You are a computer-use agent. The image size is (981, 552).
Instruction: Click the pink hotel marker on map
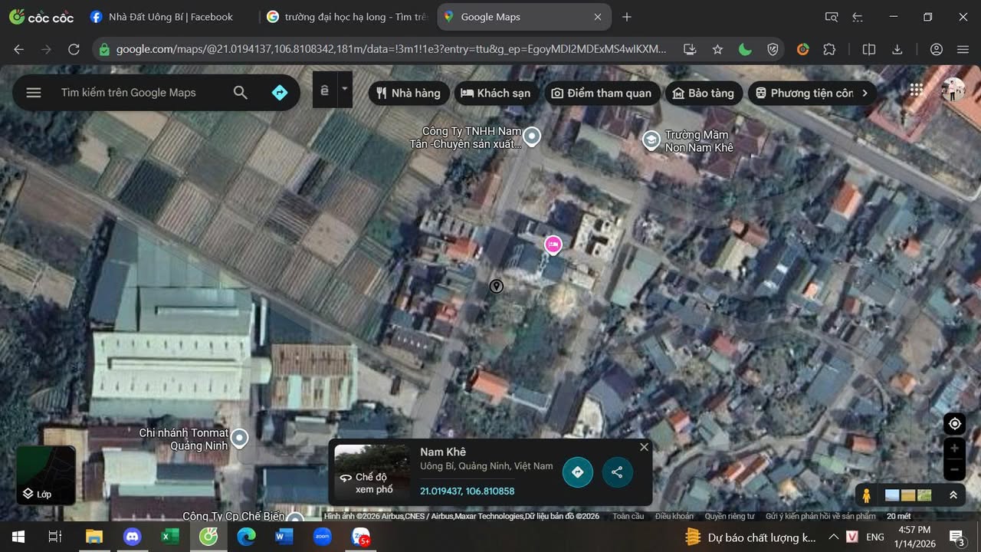(x=553, y=245)
